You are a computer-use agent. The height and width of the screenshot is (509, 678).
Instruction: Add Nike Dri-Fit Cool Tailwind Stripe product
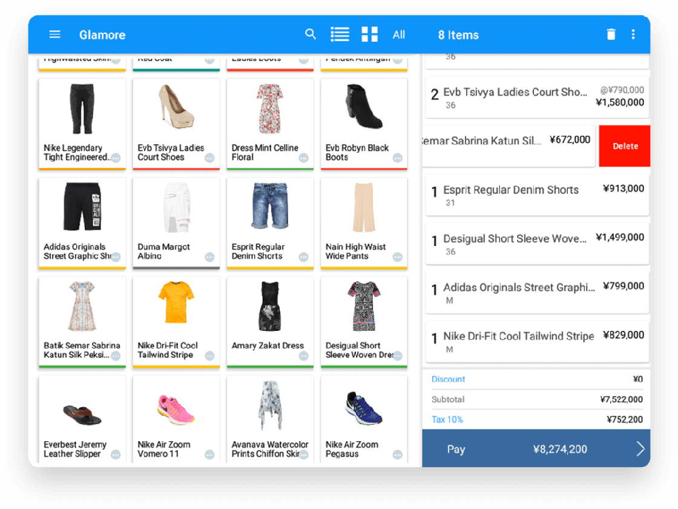point(176,321)
